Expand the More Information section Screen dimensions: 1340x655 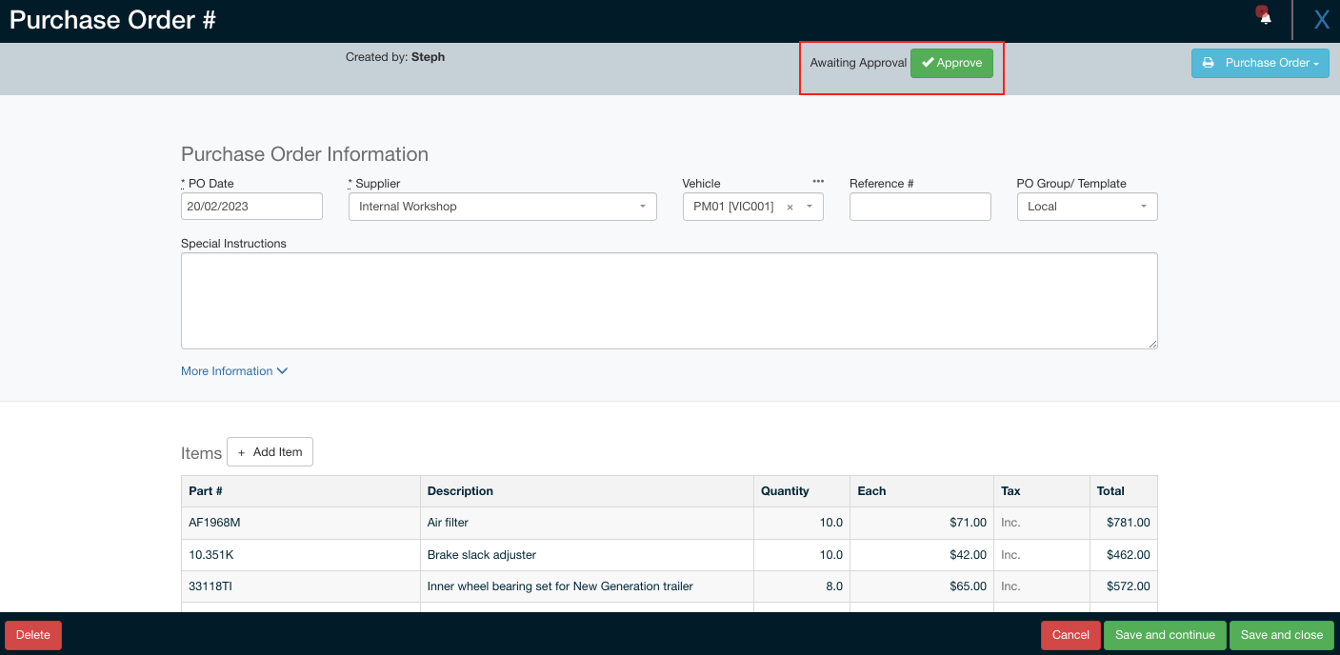233,370
